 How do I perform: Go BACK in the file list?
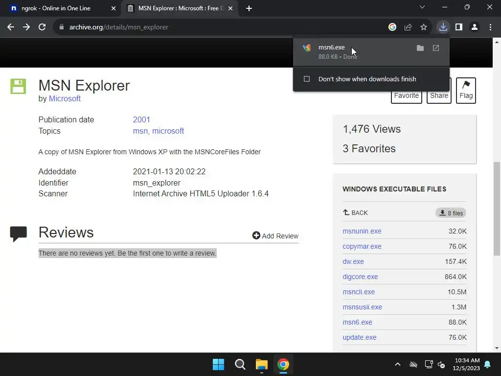(x=355, y=212)
